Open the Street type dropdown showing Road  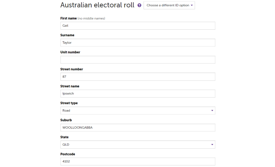pyautogui.click(x=138, y=110)
